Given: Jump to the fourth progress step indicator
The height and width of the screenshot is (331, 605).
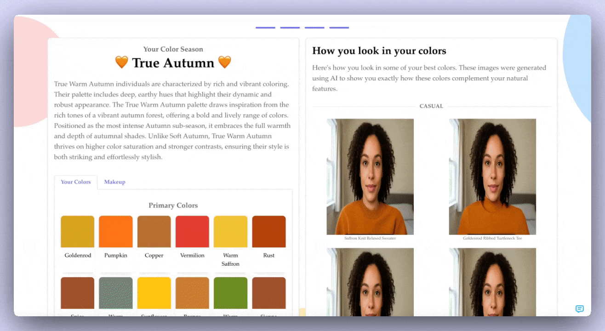Looking at the screenshot, I should (339, 28).
